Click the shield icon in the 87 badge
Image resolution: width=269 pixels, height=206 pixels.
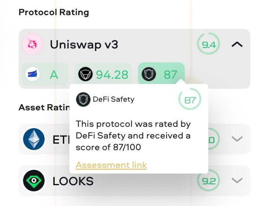pos(149,74)
